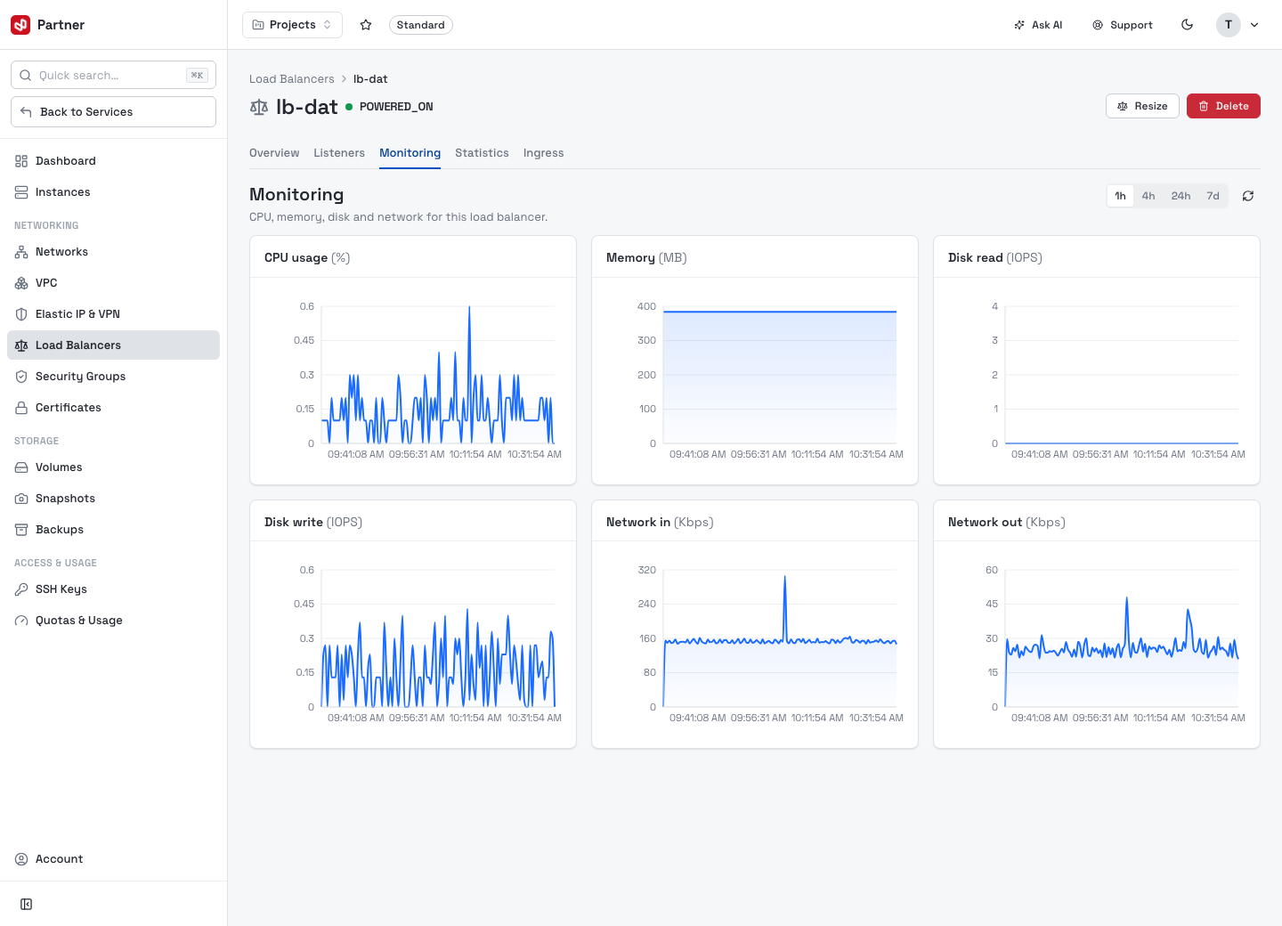Select the 4h time range

click(x=1148, y=196)
